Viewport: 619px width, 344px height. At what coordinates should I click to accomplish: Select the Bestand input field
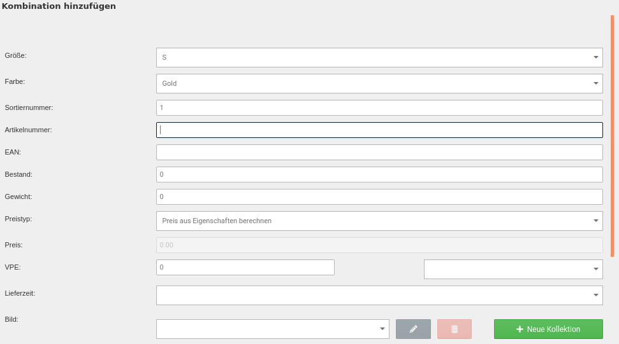[379, 174]
